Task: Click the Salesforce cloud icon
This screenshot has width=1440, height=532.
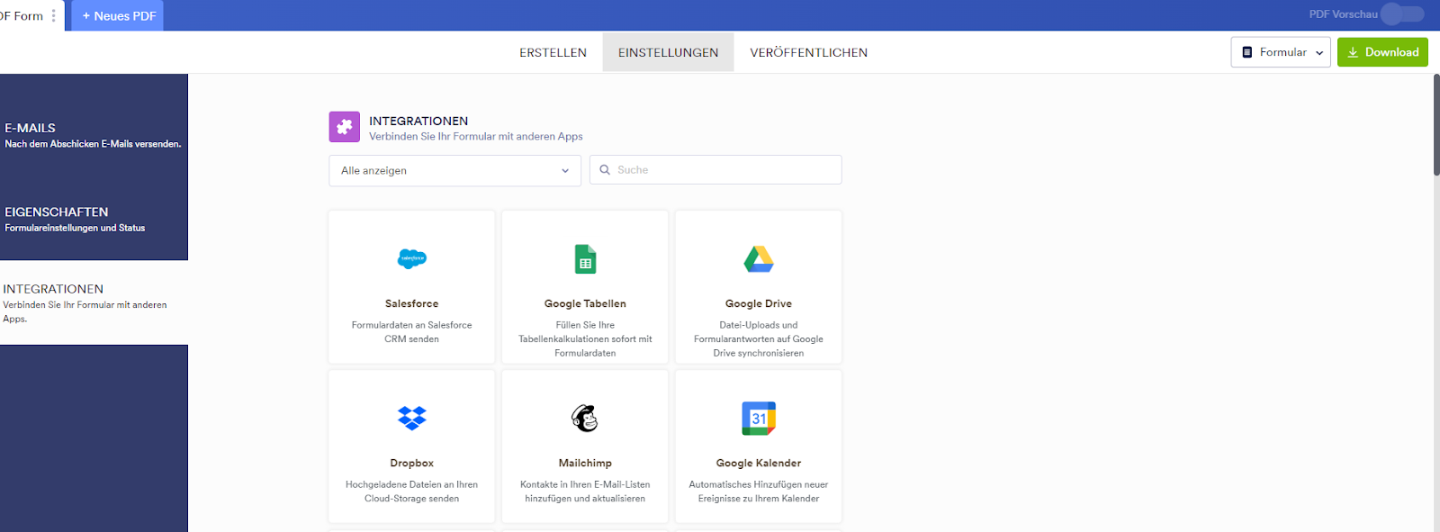Action: pos(412,259)
